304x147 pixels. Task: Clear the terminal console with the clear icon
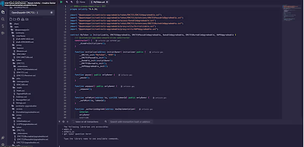coord(63,122)
